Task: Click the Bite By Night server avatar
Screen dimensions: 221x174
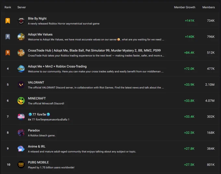Action: [x=21, y=21]
